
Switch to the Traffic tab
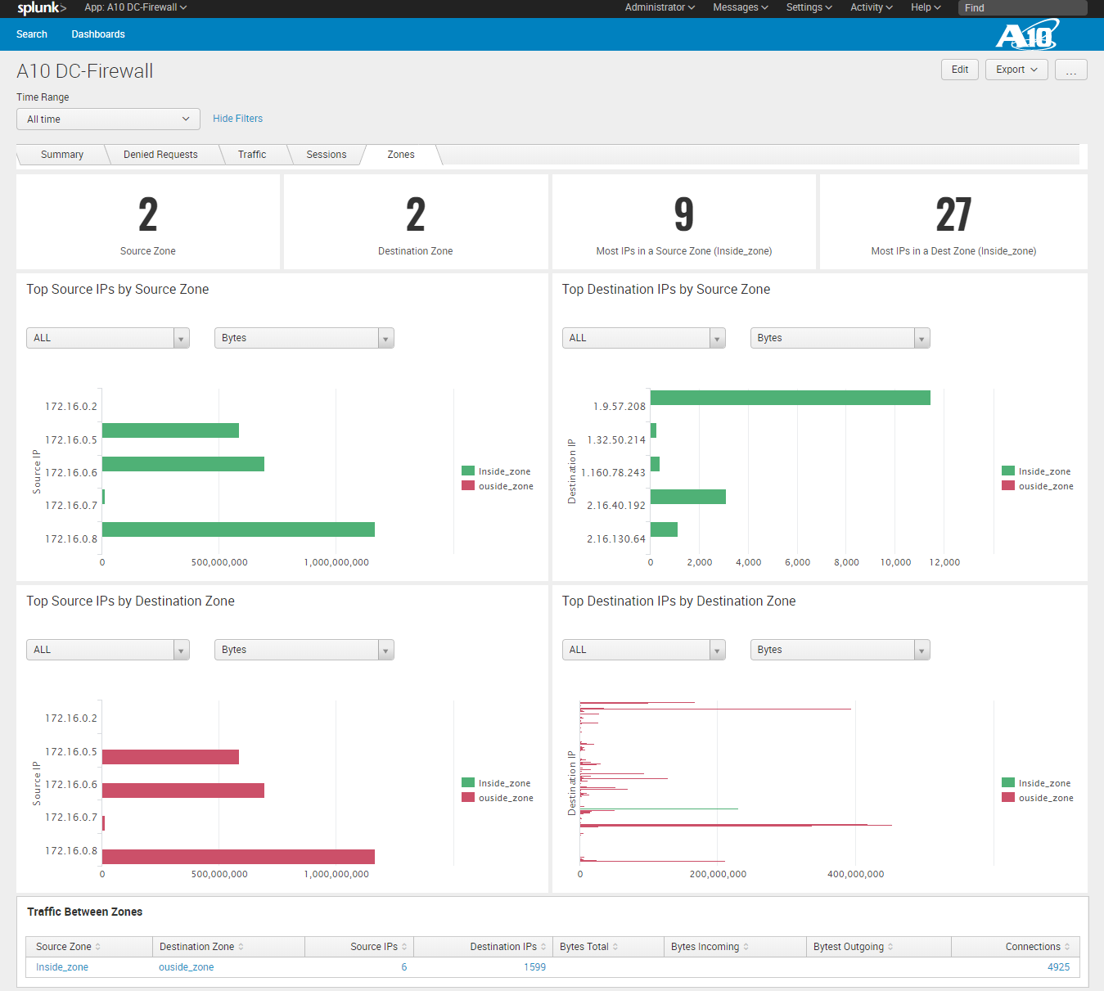pyautogui.click(x=252, y=155)
